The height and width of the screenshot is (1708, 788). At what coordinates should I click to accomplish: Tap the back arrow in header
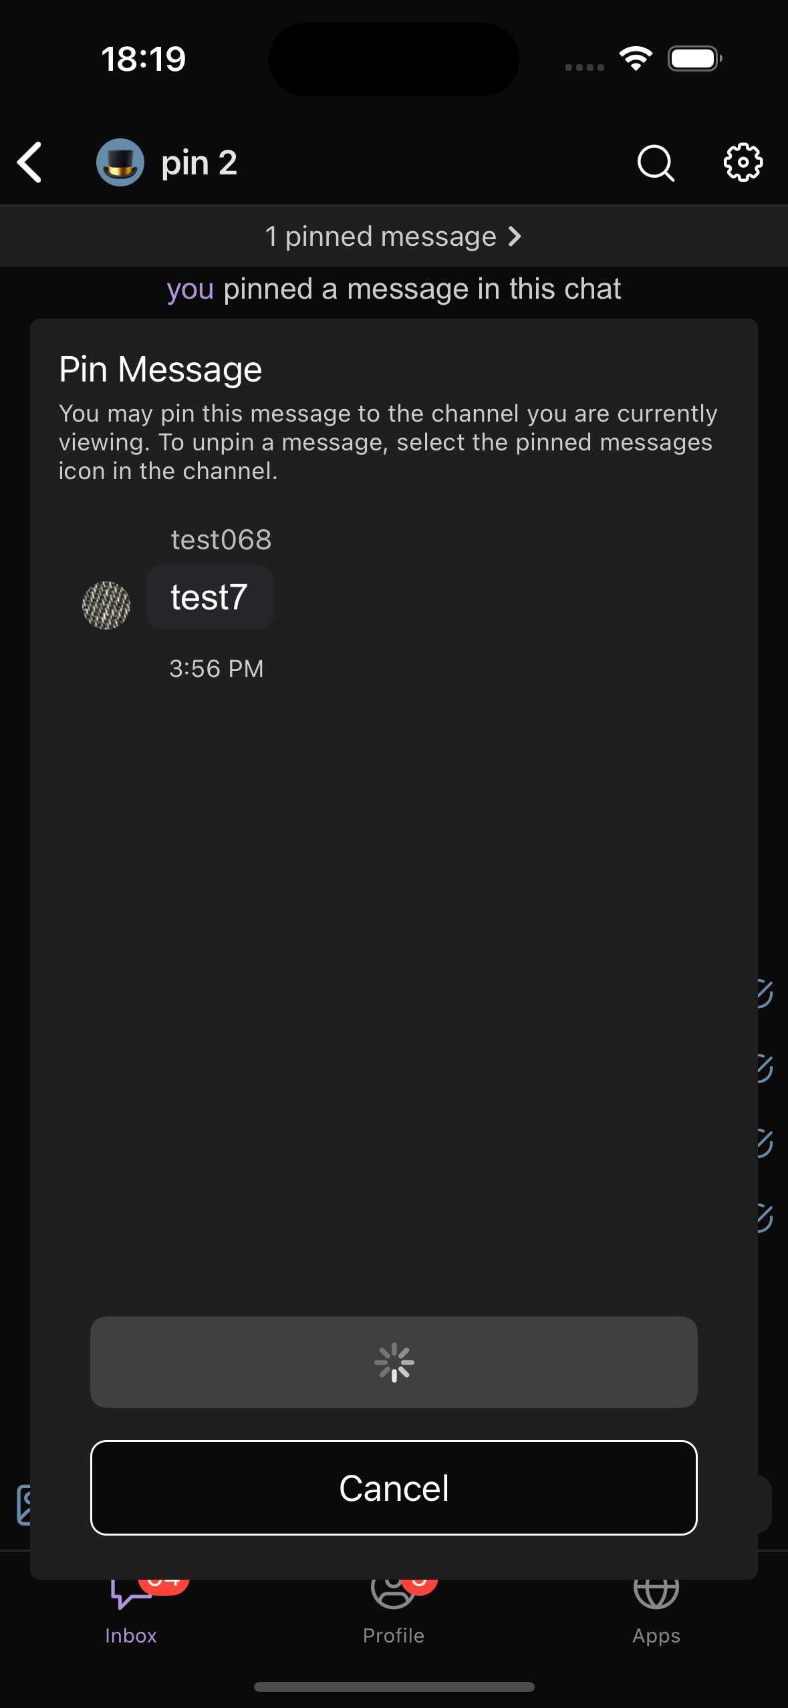(30, 162)
